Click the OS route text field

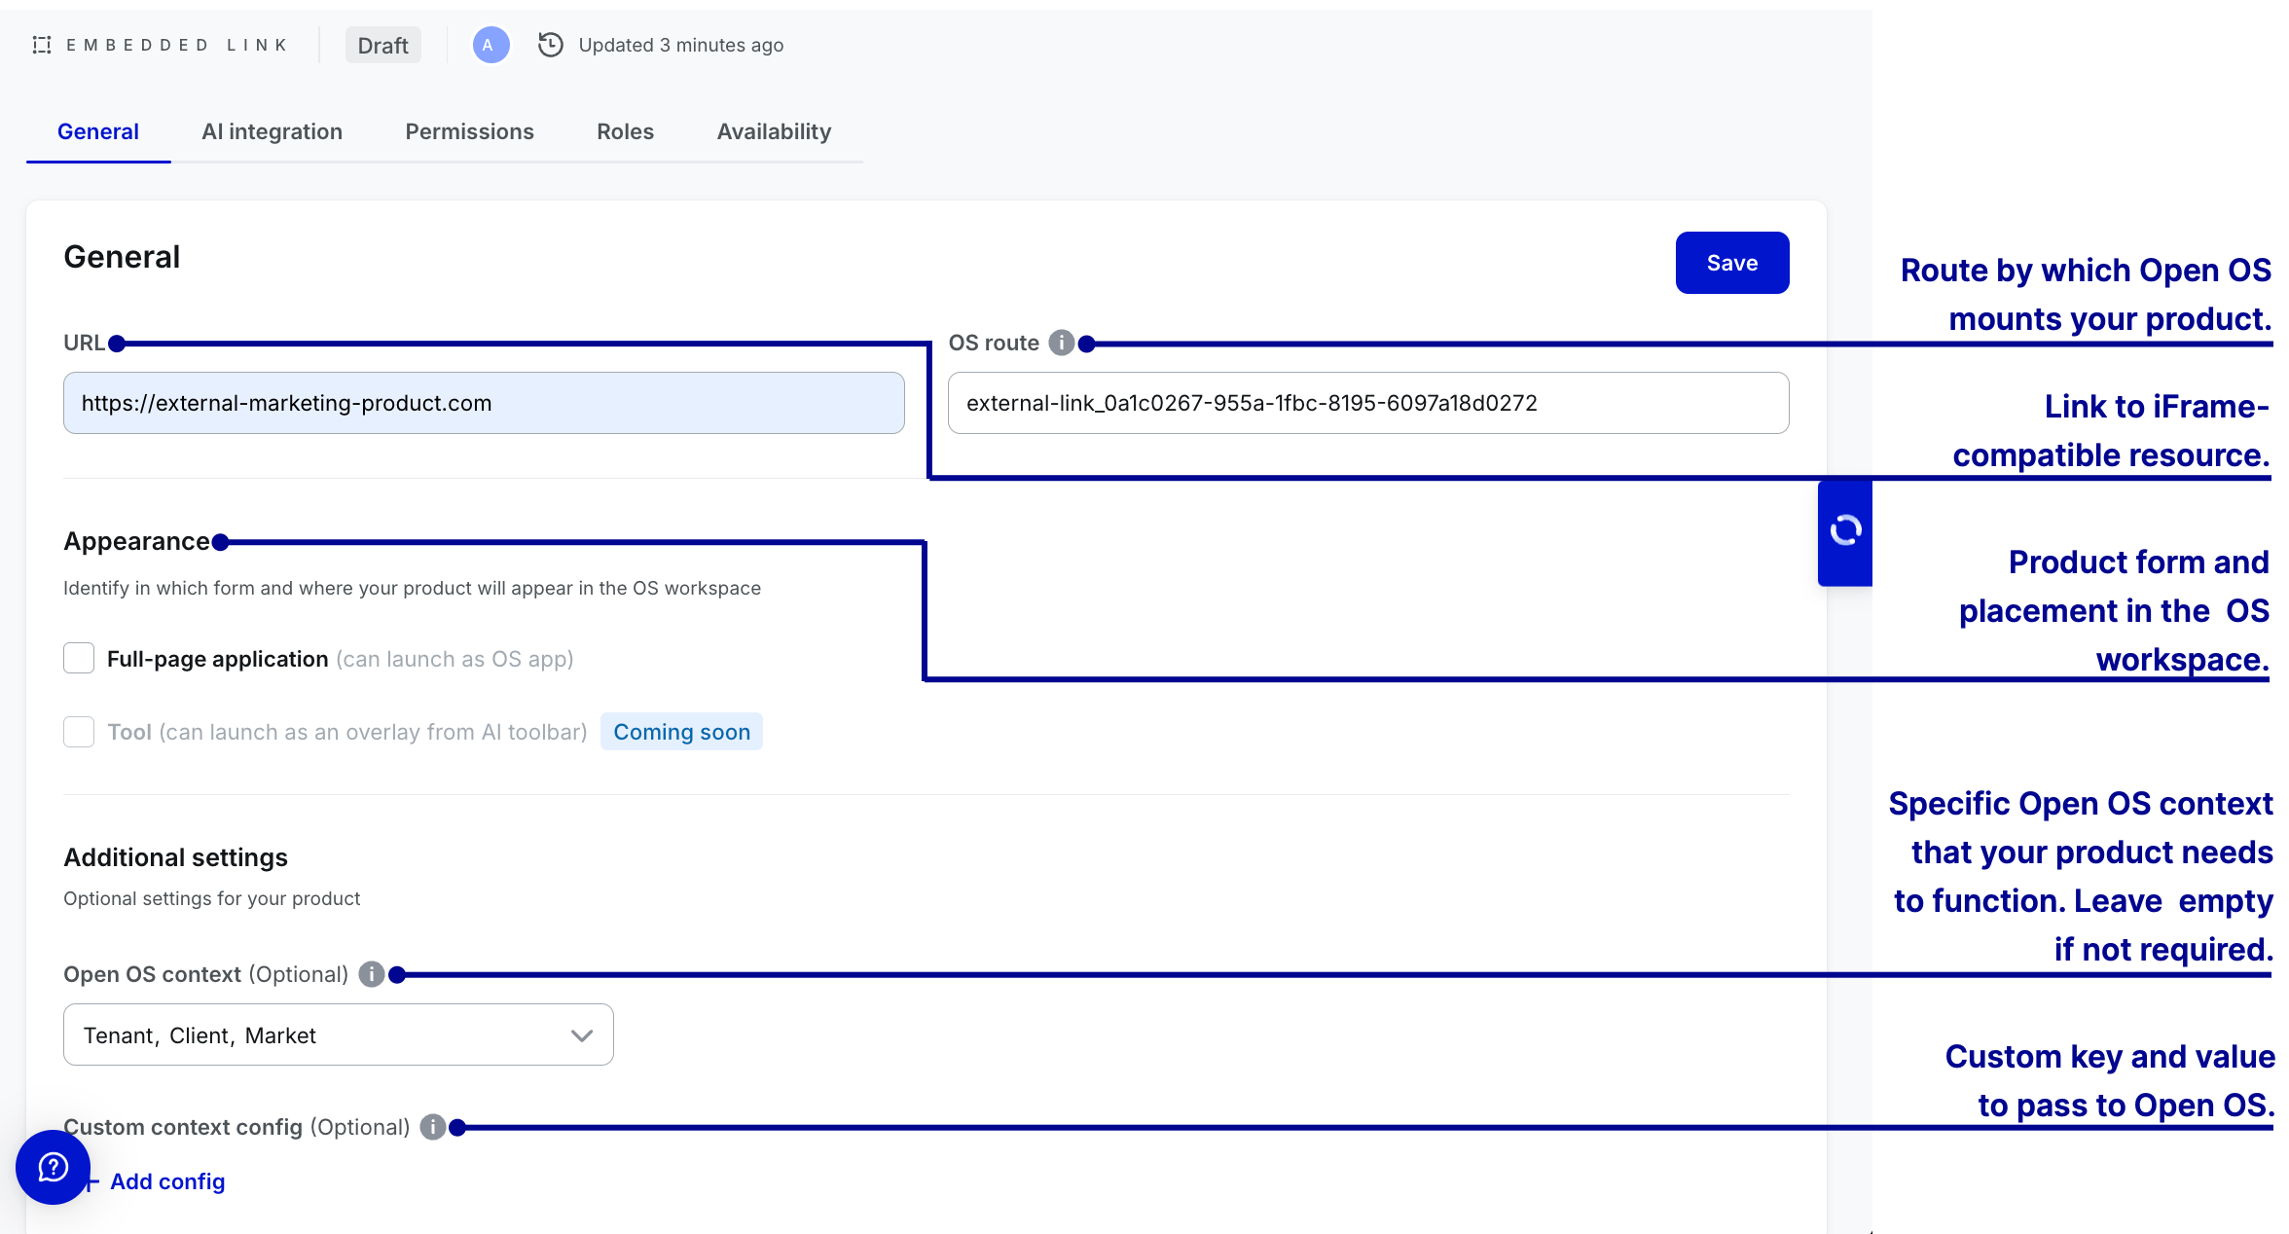coord(1367,403)
